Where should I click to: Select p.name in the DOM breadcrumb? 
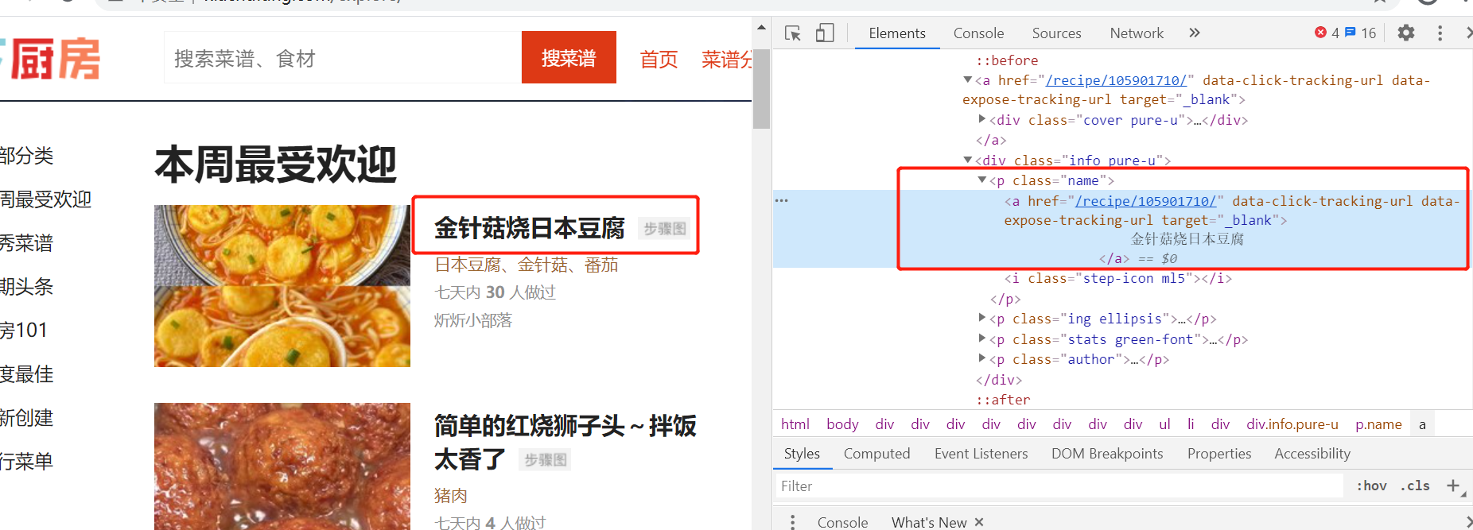[1378, 424]
